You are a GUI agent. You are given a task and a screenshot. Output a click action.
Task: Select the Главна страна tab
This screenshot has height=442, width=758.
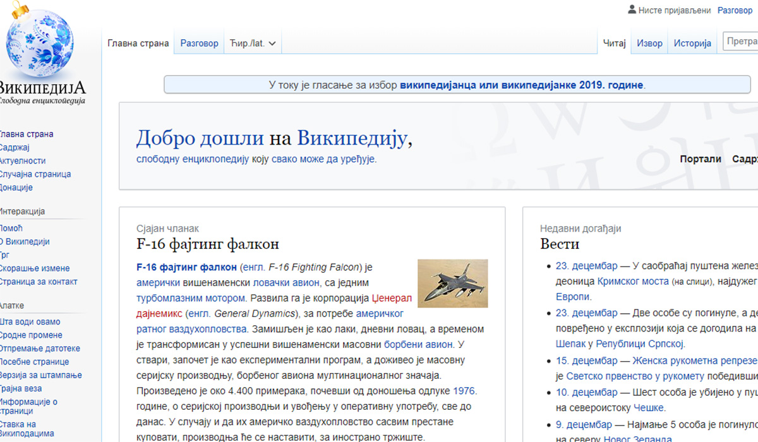[x=138, y=44]
